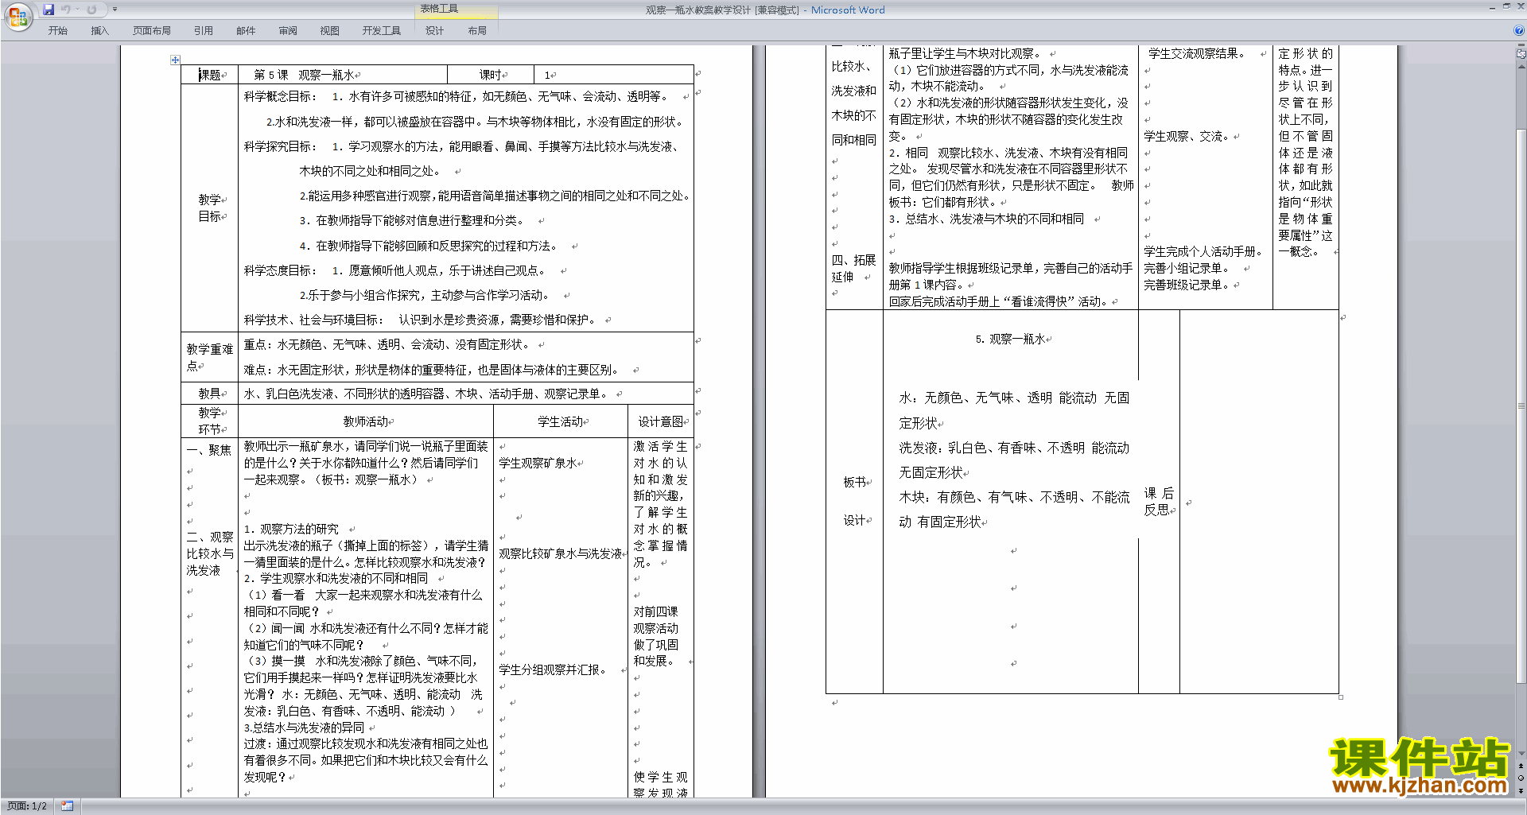
Task: Open the 设计 table tools tab
Action: pyautogui.click(x=435, y=31)
